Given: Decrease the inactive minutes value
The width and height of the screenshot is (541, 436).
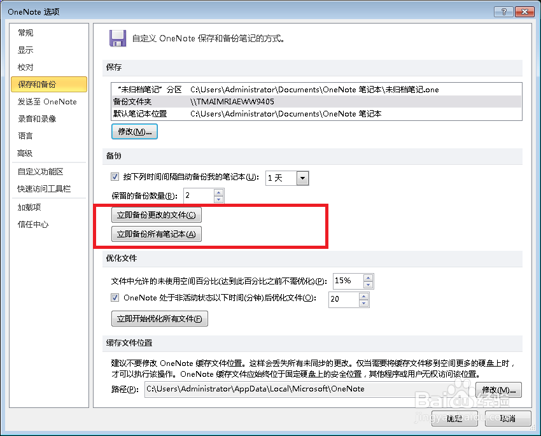Looking at the screenshot, I should coord(363,303).
